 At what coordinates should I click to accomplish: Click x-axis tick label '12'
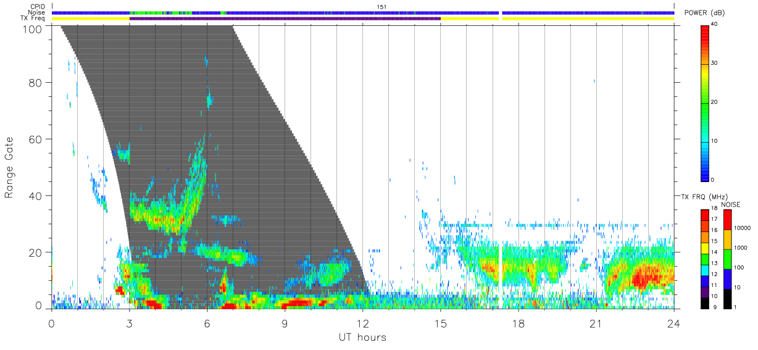point(362,323)
